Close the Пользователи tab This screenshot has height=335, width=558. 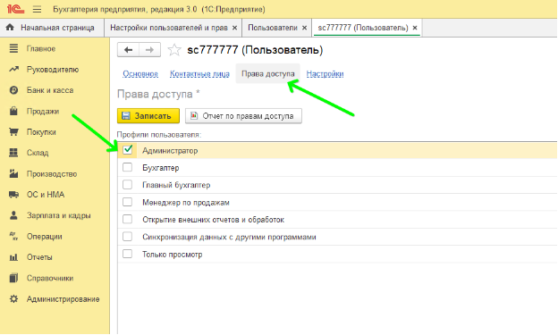304,28
